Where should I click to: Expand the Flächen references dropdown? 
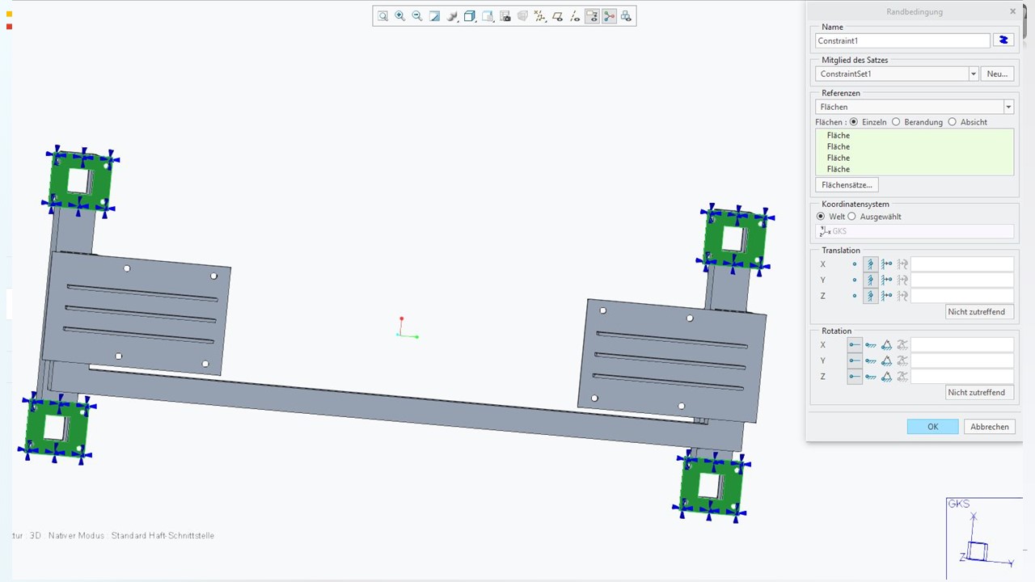point(1008,107)
